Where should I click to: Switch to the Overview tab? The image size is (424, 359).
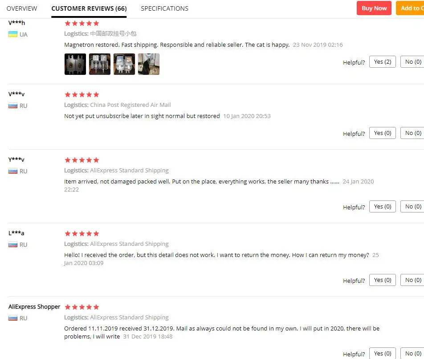(x=22, y=8)
